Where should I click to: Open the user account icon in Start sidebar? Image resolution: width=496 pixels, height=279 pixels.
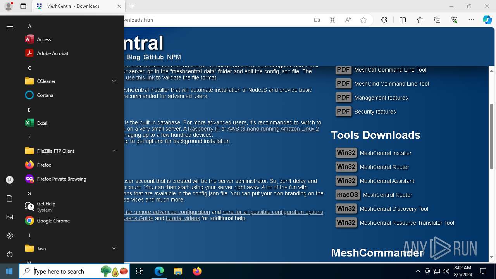click(x=10, y=180)
